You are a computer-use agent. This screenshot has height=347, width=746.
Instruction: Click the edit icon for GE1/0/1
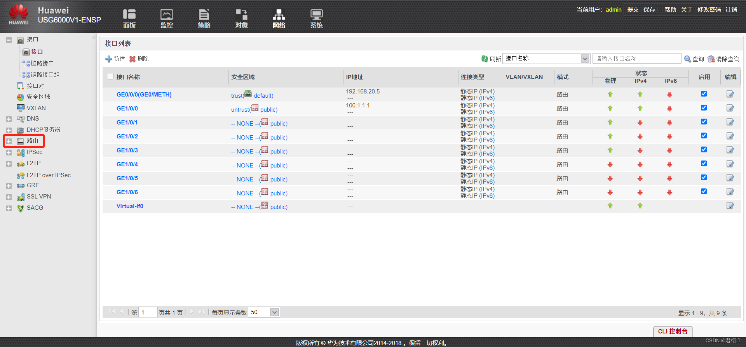coord(730,122)
